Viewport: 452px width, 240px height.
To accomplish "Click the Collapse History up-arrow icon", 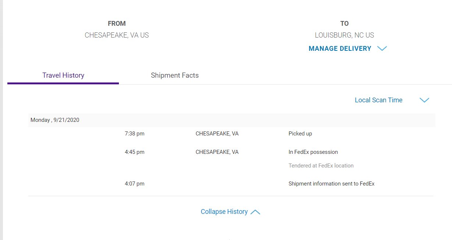I will click(255, 212).
